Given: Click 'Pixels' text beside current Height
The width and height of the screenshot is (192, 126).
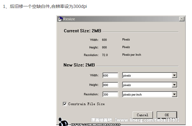Looking at the screenshot, I should [x=126, y=47].
